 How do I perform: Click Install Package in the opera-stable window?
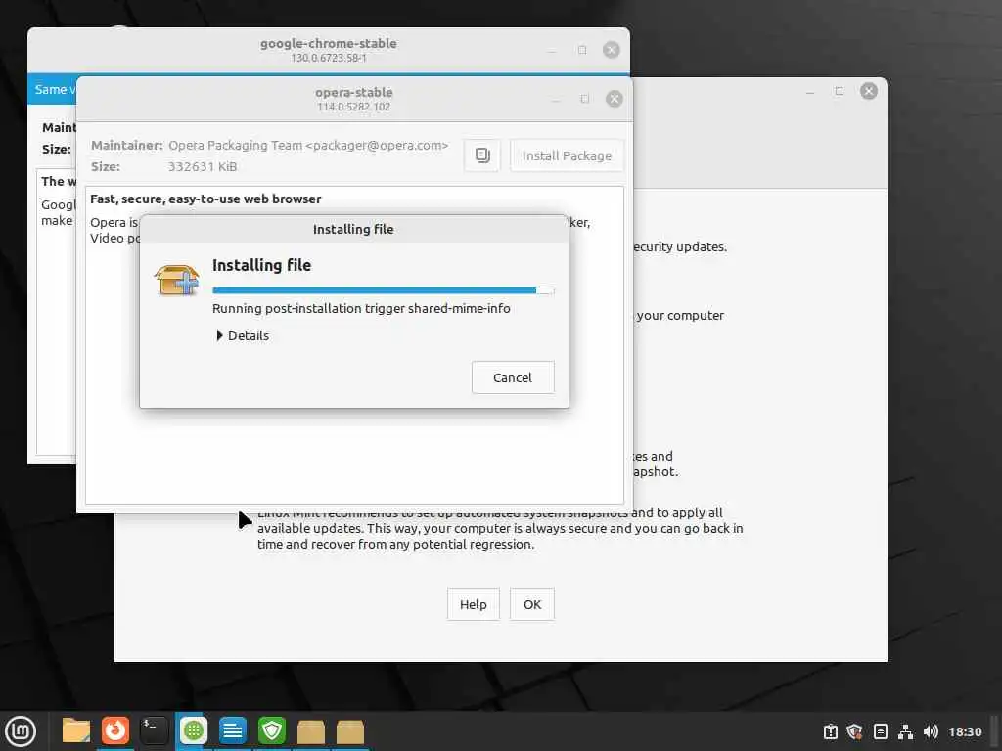[x=567, y=155]
